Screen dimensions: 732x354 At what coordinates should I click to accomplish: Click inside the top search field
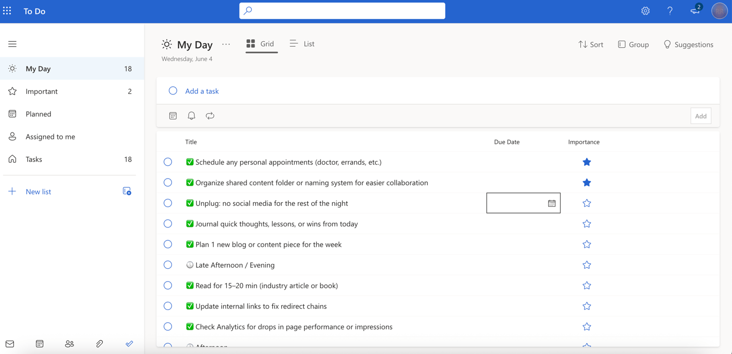(342, 10)
